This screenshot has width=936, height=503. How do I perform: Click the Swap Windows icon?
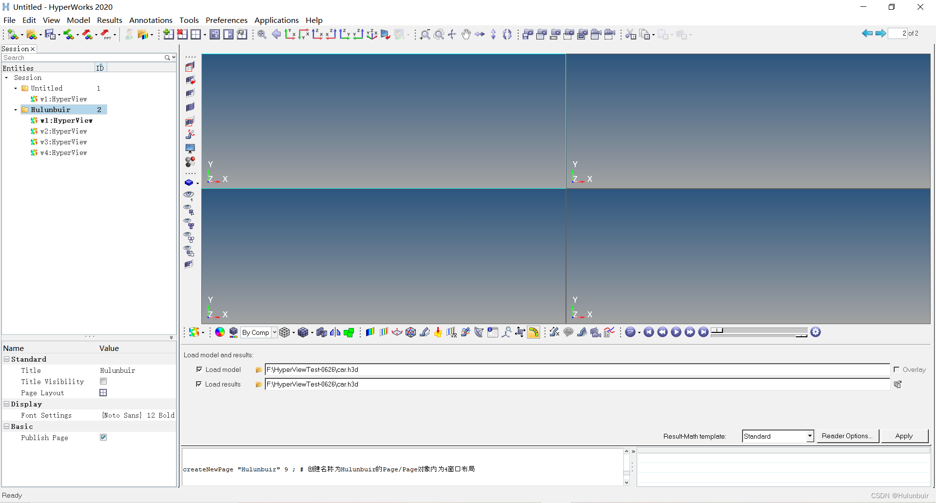click(228, 34)
